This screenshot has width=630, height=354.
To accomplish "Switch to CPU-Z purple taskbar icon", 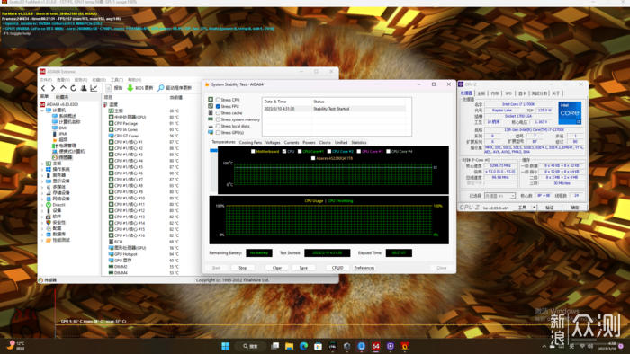I will (390, 346).
